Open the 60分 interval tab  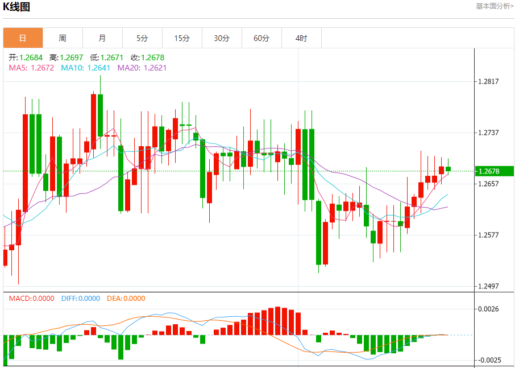pyautogui.click(x=261, y=38)
